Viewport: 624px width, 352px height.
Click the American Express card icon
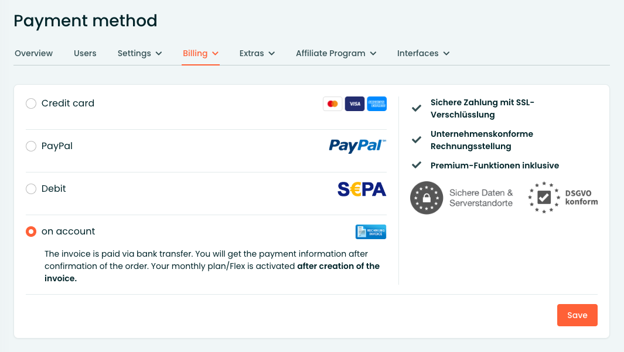tap(377, 103)
